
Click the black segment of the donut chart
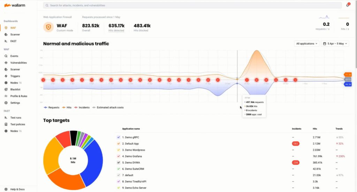[74, 138]
